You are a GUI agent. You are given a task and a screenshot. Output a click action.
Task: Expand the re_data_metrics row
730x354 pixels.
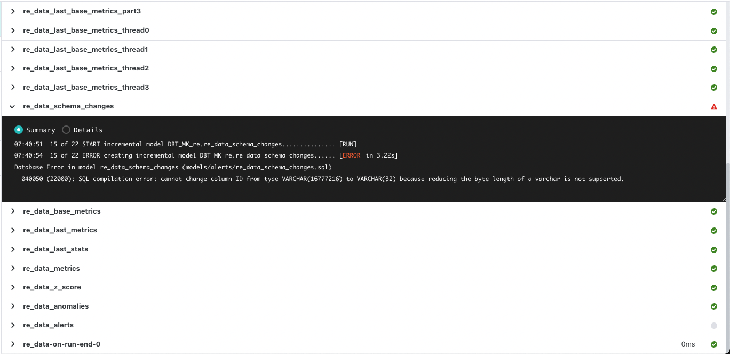12,268
